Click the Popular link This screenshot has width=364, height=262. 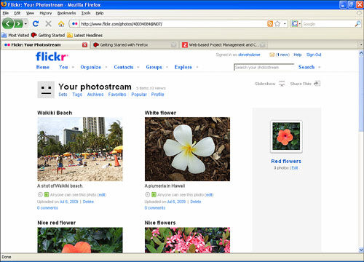tap(139, 95)
